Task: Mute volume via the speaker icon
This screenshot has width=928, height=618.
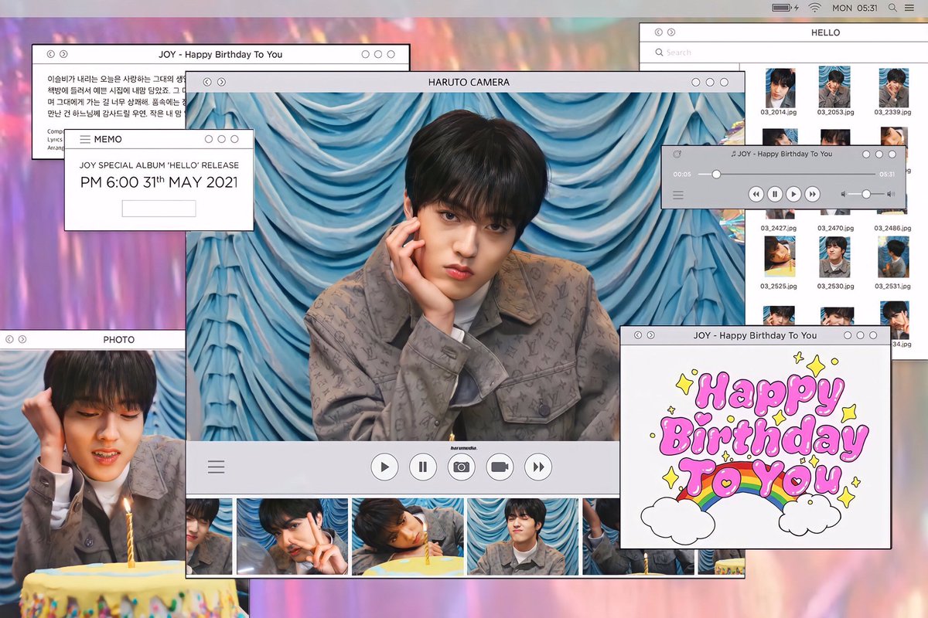Action: pos(843,193)
